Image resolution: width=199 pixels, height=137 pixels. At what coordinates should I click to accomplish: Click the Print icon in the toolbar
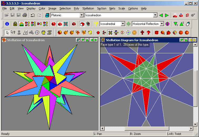coord(25,15)
